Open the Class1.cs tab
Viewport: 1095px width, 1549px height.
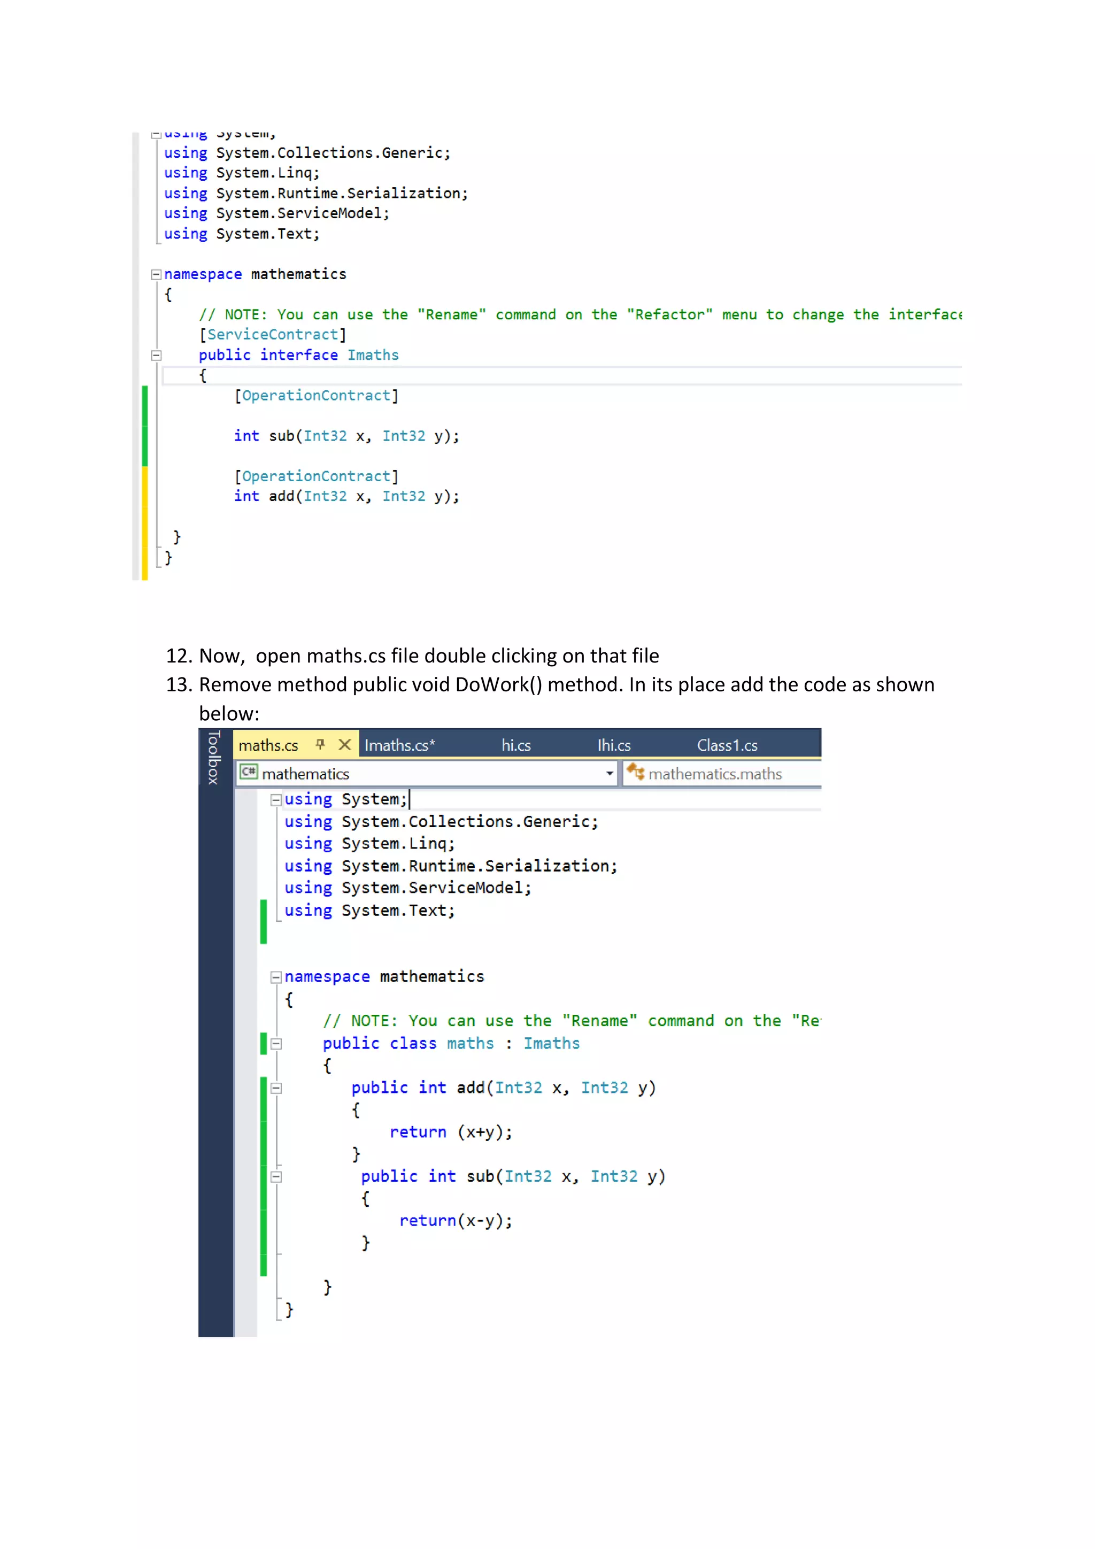click(x=727, y=745)
